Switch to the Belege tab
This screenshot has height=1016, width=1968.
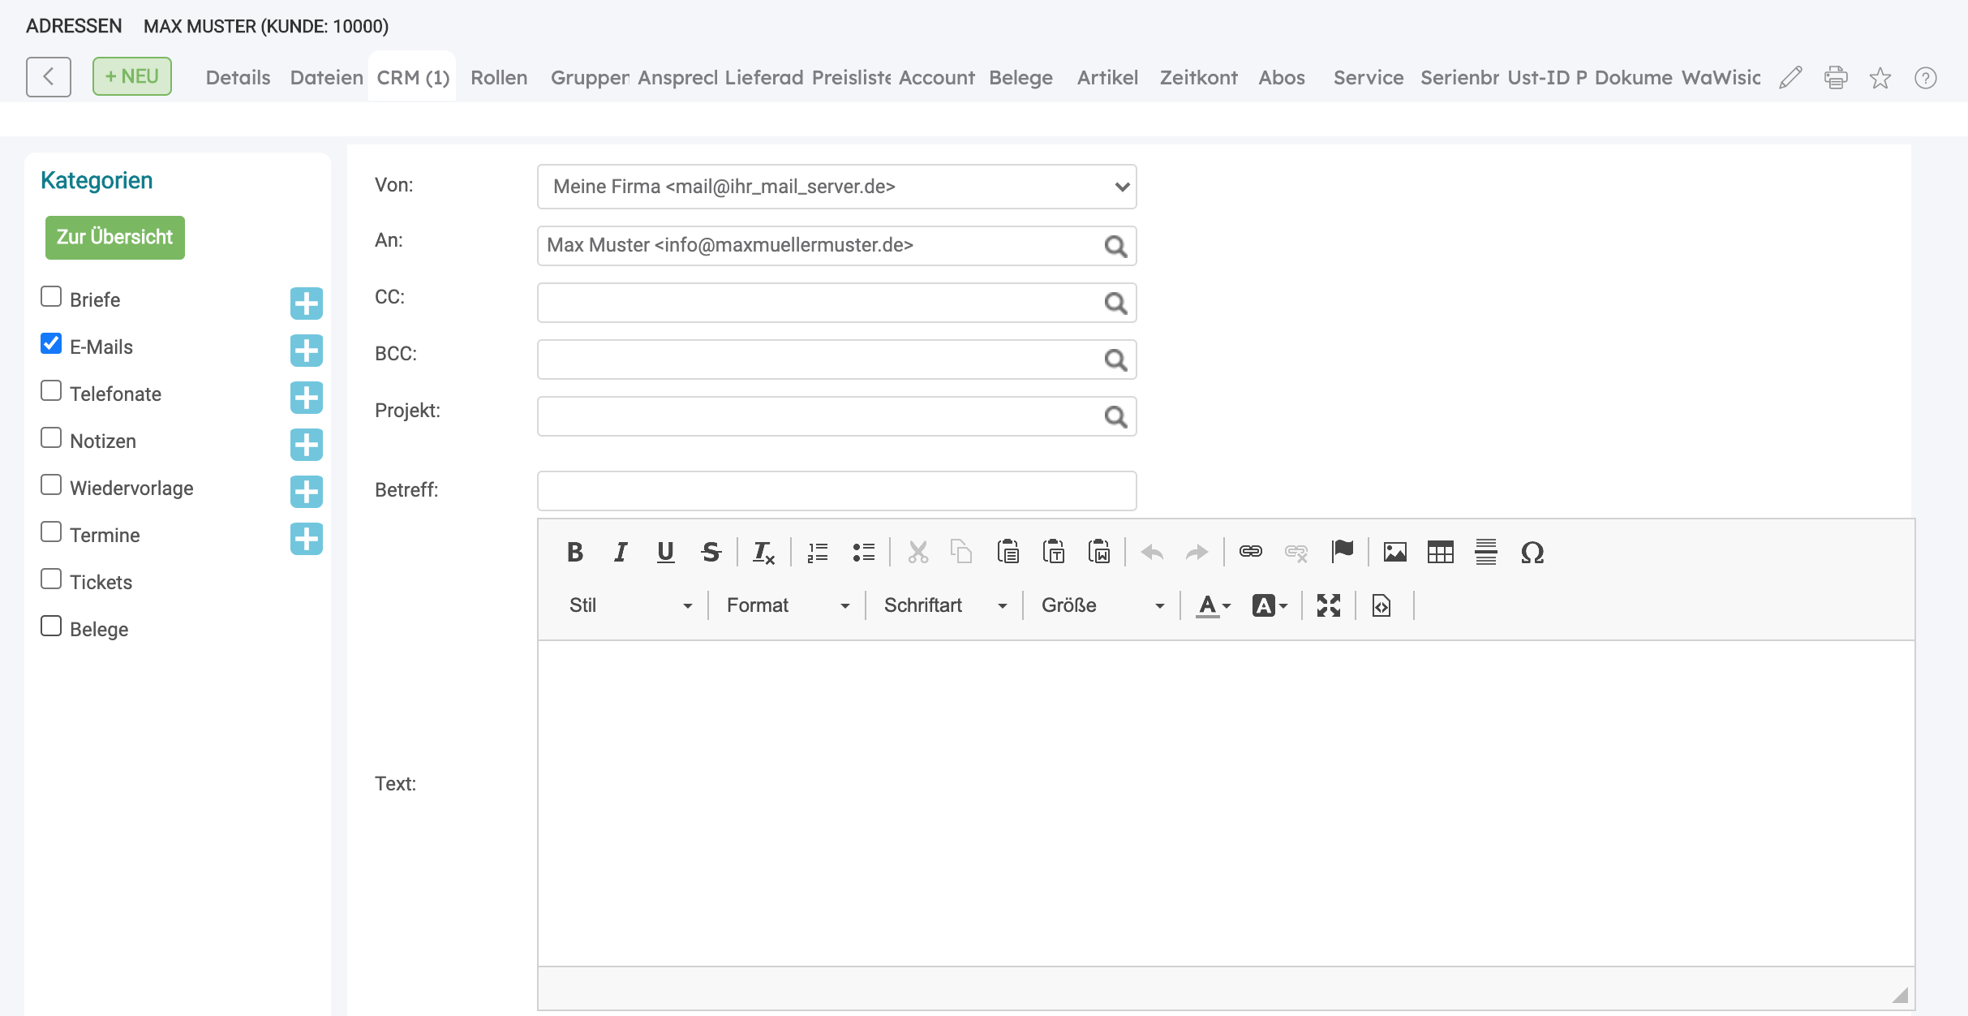(1021, 78)
